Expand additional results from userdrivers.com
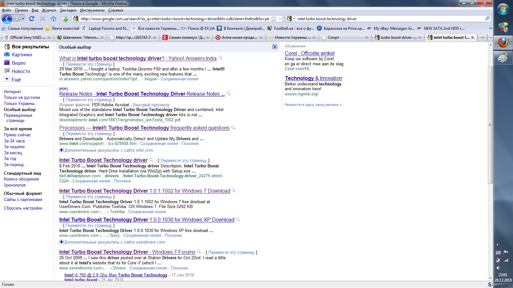 [x=61, y=242]
